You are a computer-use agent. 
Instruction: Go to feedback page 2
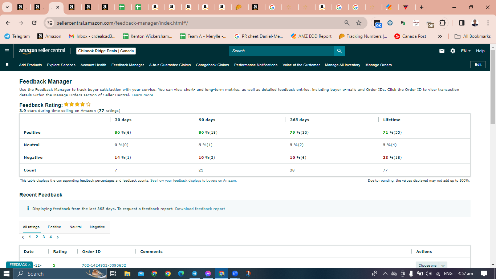click(x=37, y=237)
